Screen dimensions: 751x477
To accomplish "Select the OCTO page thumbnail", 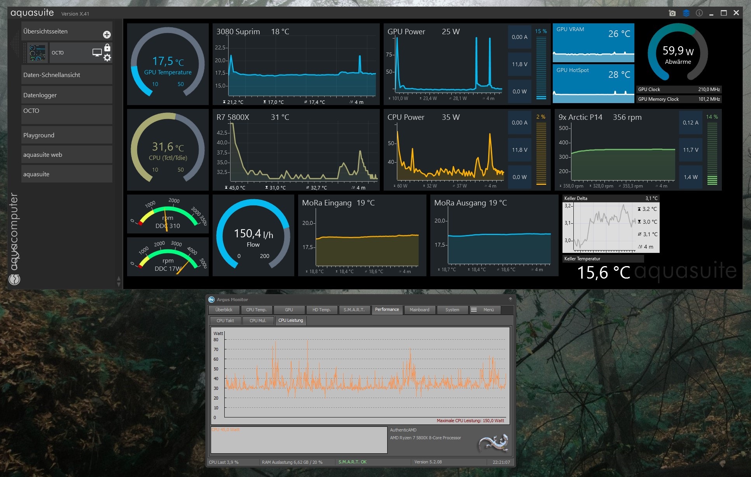I will click(38, 53).
